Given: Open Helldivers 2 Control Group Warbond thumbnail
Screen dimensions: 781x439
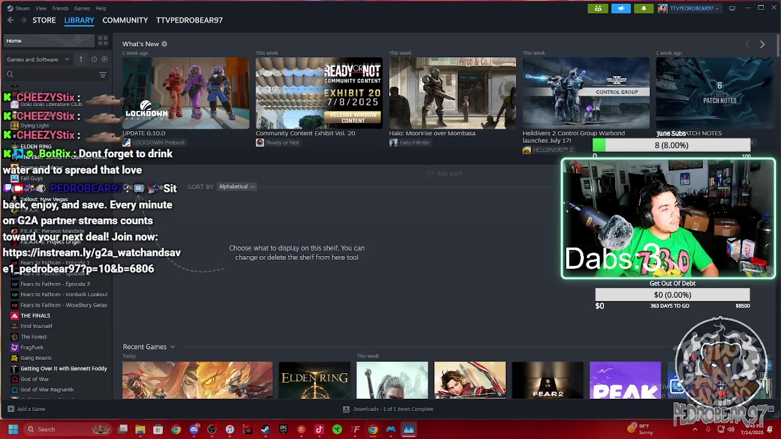Looking at the screenshot, I should pos(586,93).
